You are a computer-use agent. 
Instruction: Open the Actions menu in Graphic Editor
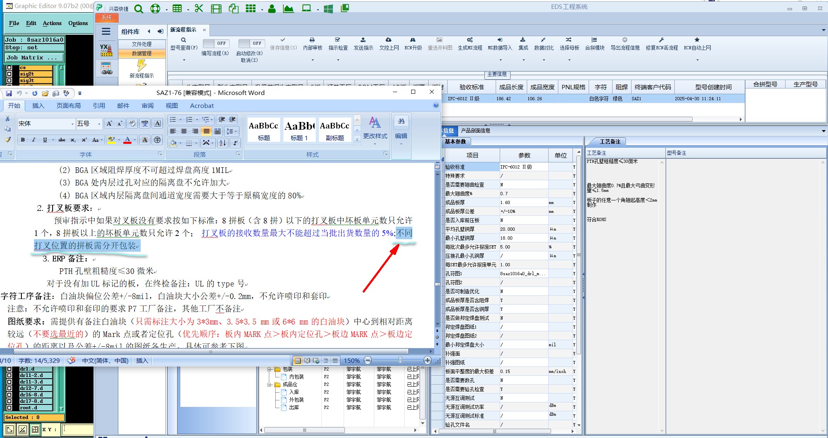52,23
